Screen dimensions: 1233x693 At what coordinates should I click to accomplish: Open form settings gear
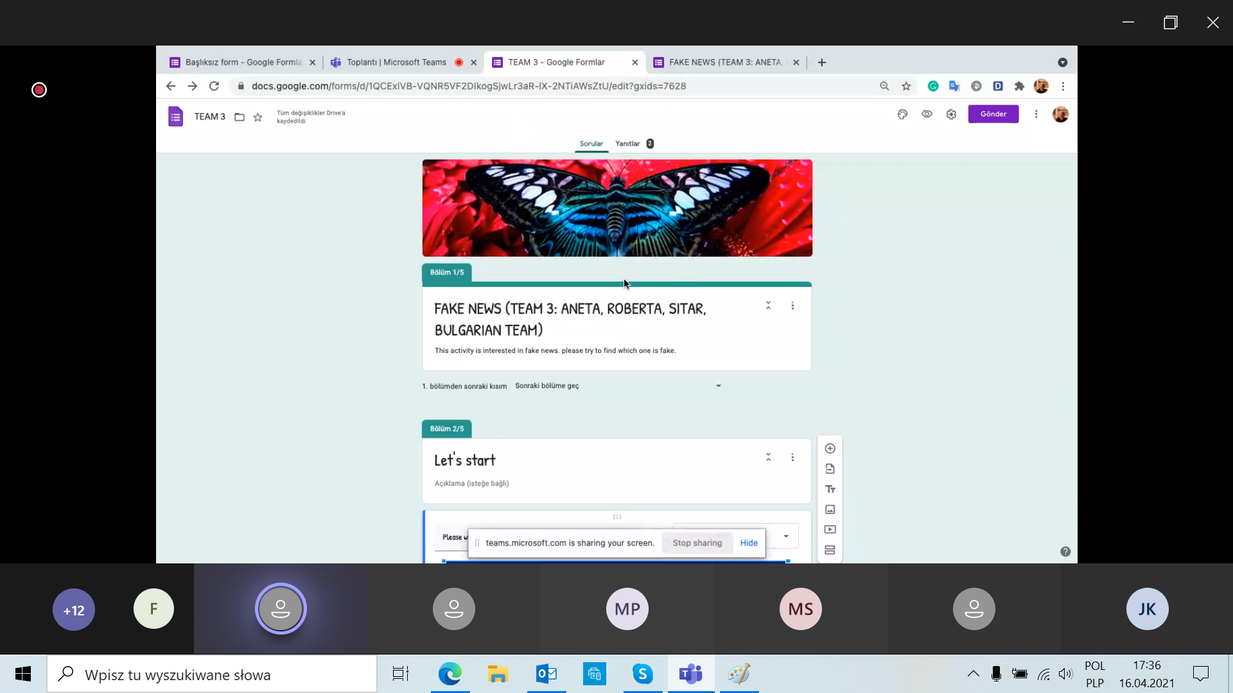pyautogui.click(x=951, y=114)
